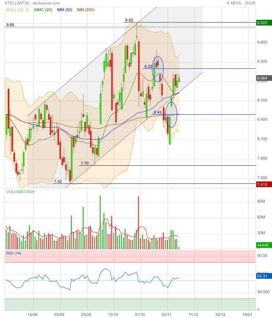Screen dimensions: 272x318
Task: Click the 19/01 date axis label
Action: [247, 315]
